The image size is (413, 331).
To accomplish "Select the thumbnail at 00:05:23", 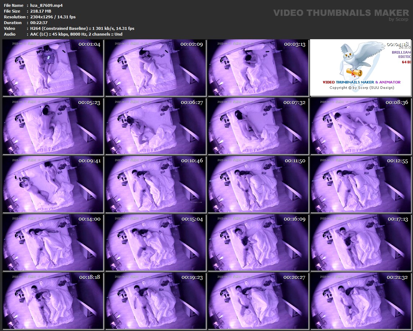I will [x=53, y=126].
